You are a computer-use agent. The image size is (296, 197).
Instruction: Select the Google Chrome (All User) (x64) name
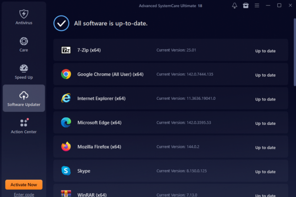click(x=111, y=74)
